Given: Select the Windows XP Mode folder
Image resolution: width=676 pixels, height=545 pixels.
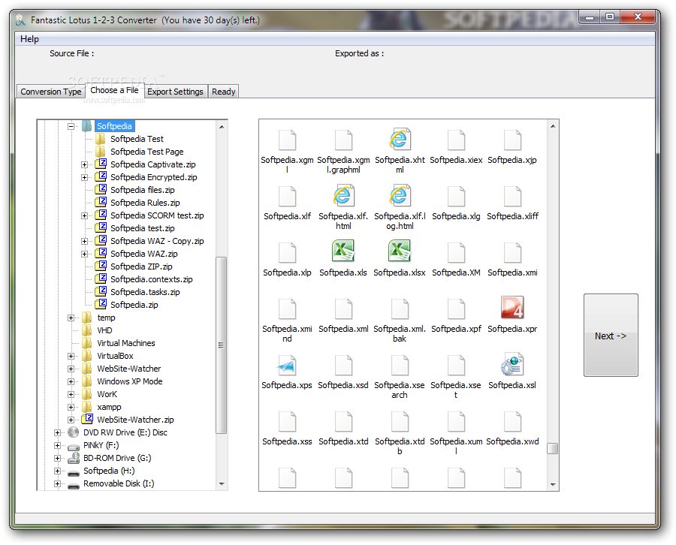Looking at the screenshot, I should click(129, 381).
